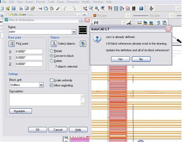Expand the text style dropdown at top right
The width and height of the screenshot is (183, 142).
(x=178, y=8)
